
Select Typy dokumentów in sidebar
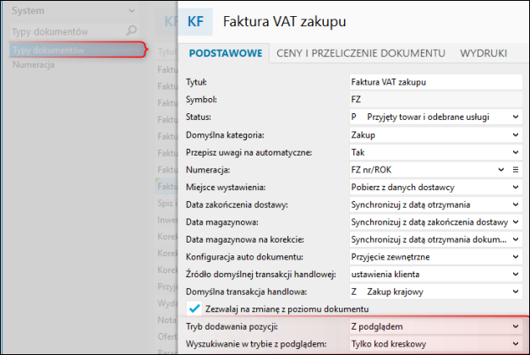[x=78, y=50]
